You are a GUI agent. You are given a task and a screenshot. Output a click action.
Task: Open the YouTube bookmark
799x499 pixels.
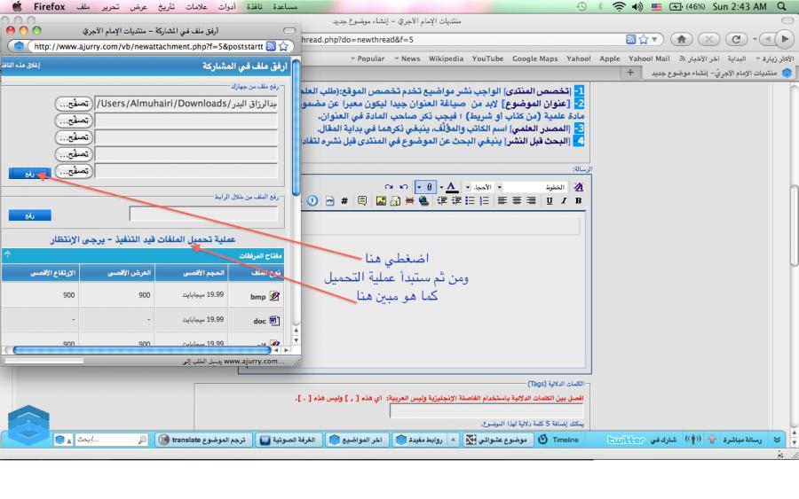487,58
